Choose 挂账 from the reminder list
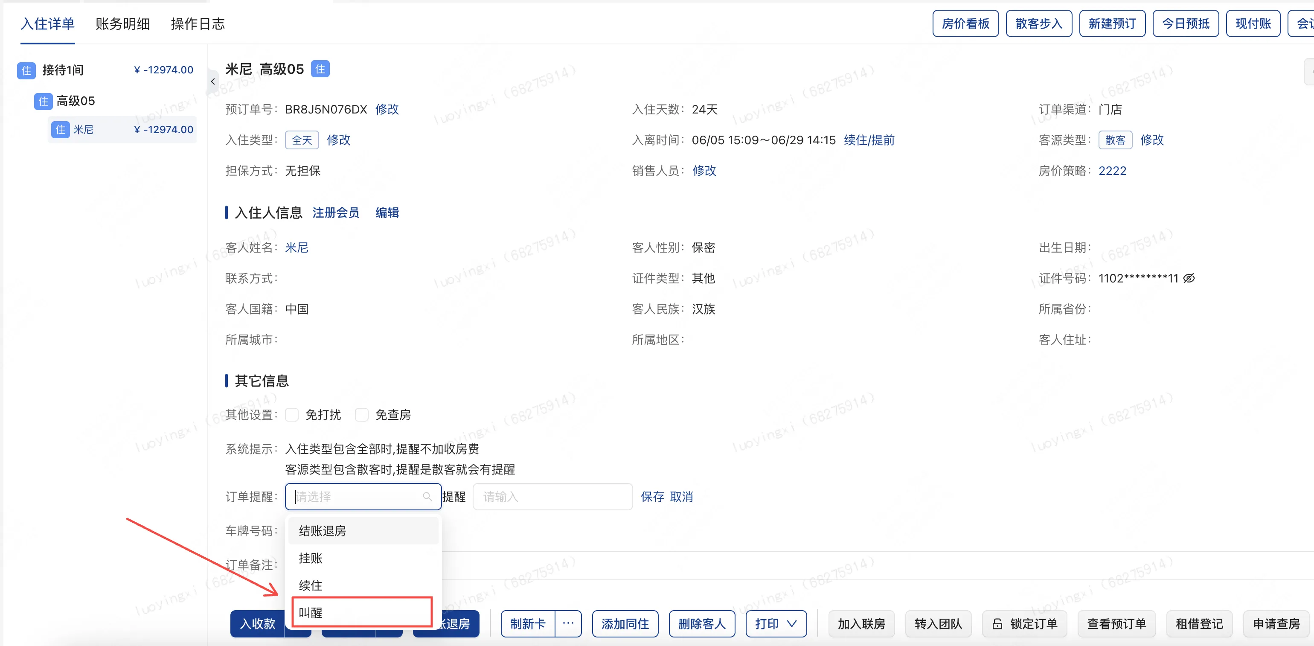Image resolution: width=1314 pixels, height=646 pixels. (363, 558)
